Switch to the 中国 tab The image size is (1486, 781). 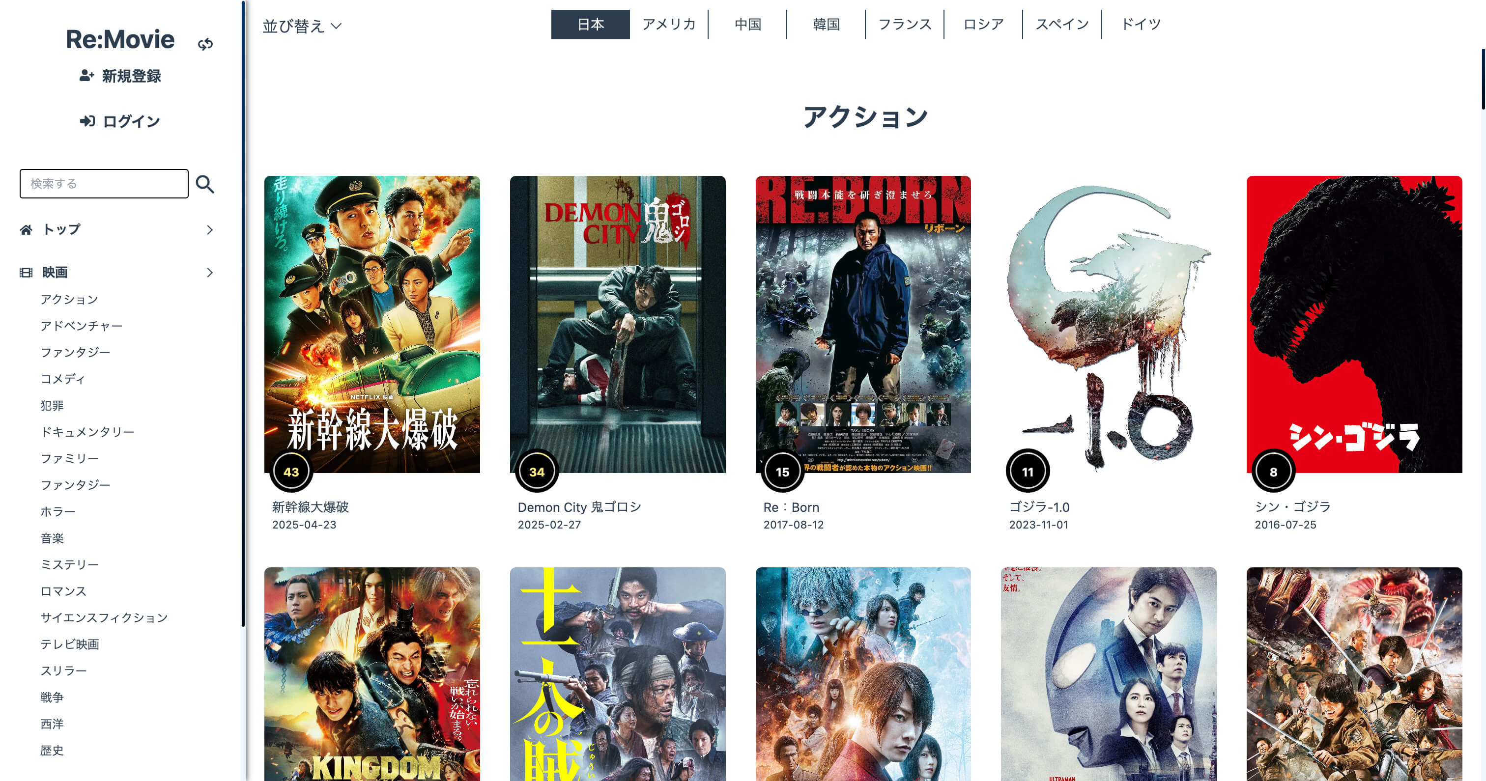click(747, 24)
